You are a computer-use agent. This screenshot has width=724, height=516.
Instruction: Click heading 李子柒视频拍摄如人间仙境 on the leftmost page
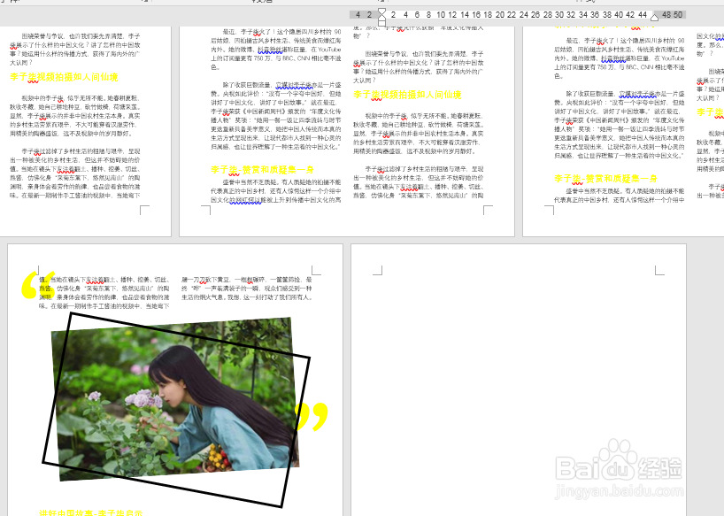(x=64, y=77)
